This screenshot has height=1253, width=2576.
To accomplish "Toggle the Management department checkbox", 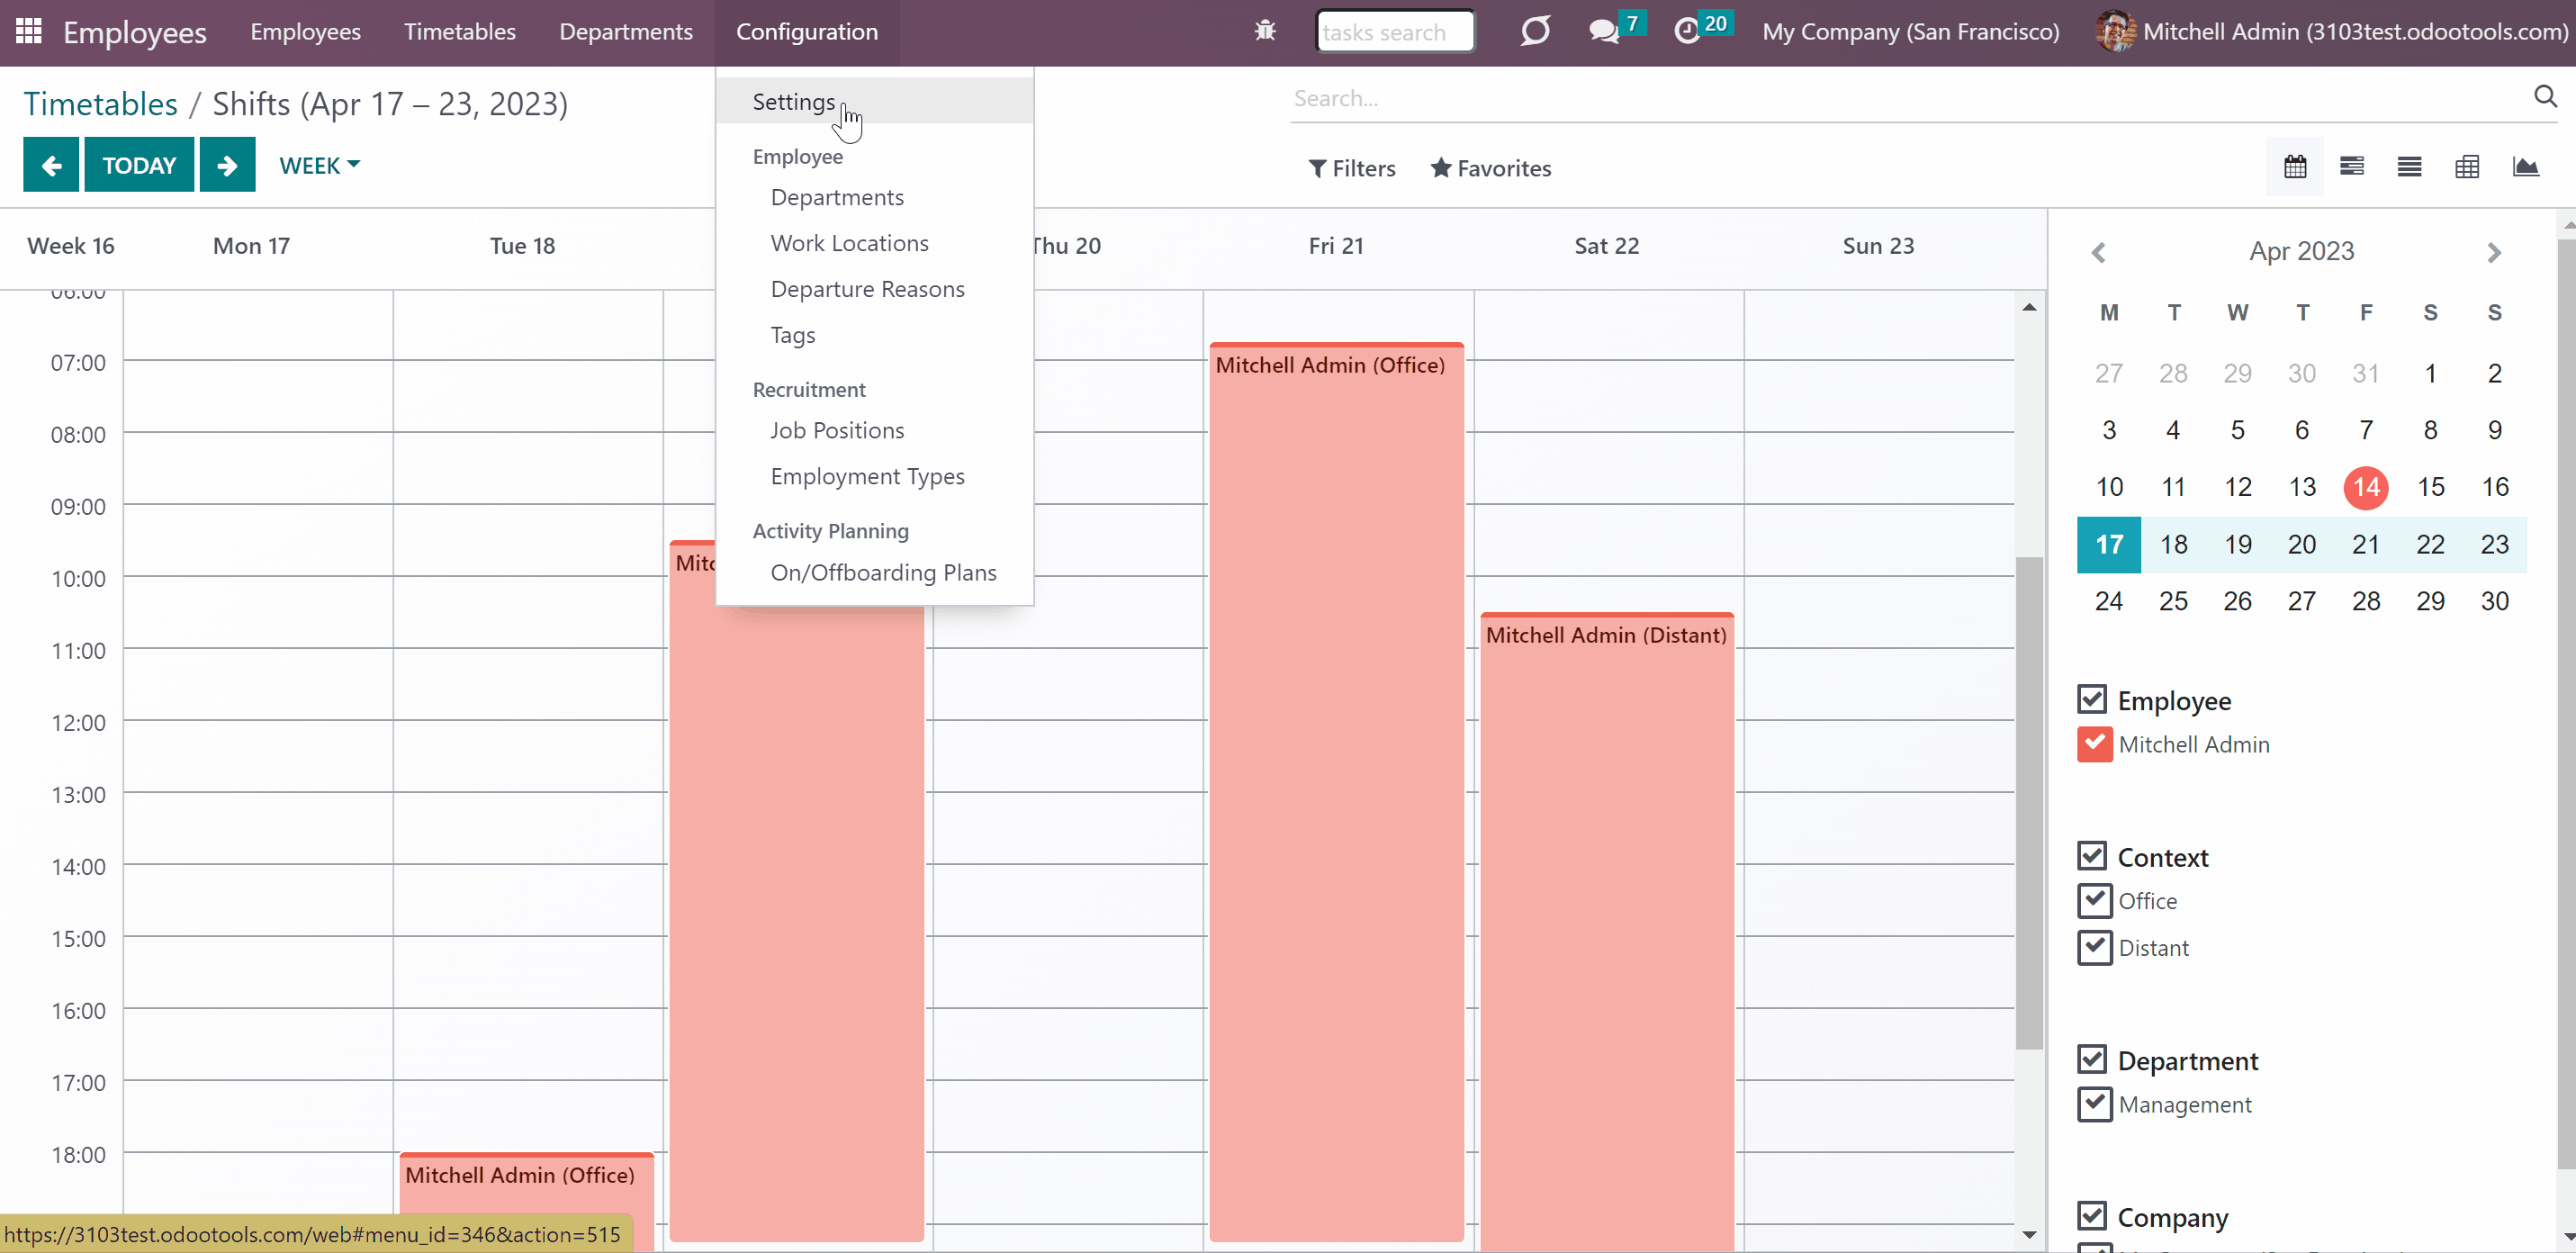I will [2094, 1104].
